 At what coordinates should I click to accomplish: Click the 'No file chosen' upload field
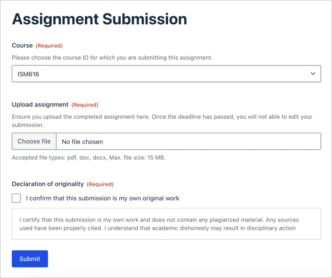[x=188, y=141]
